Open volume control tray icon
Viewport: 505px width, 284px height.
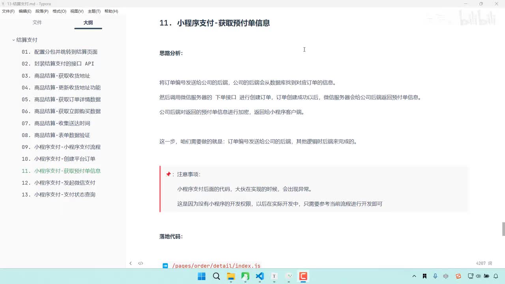click(478, 276)
